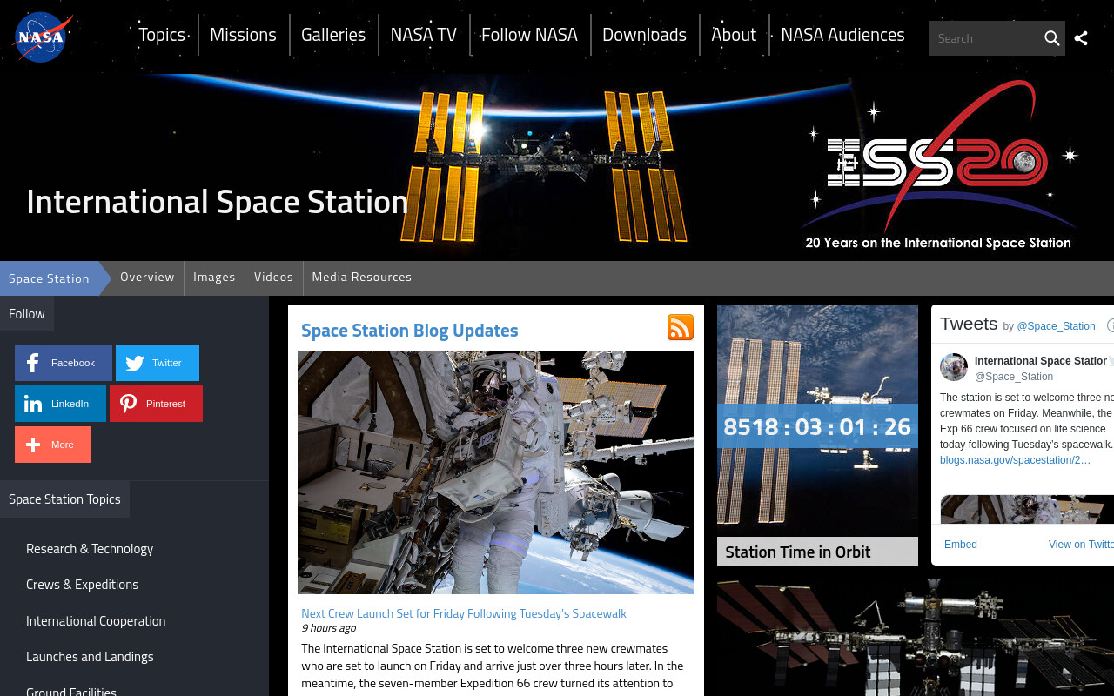The height and width of the screenshot is (696, 1114).
Task: Click the ISS 20 Years anniversary logo
Action: 938,165
